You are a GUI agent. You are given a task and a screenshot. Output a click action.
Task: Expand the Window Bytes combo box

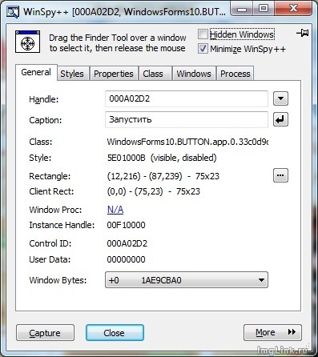[x=187, y=280]
